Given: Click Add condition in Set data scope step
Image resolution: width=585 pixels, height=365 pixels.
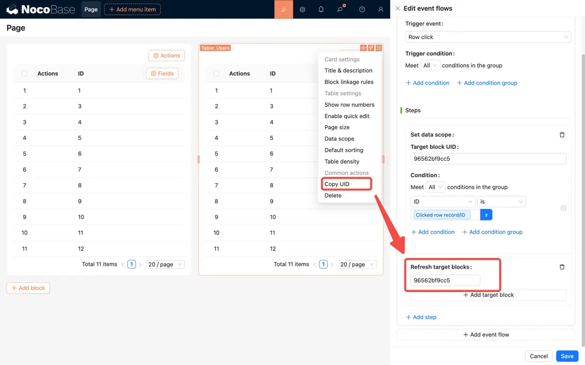Looking at the screenshot, I should click(433, 231).
